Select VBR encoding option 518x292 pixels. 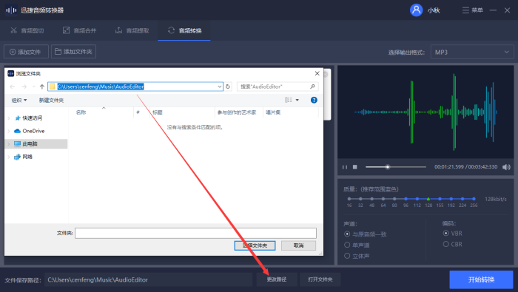453,234
